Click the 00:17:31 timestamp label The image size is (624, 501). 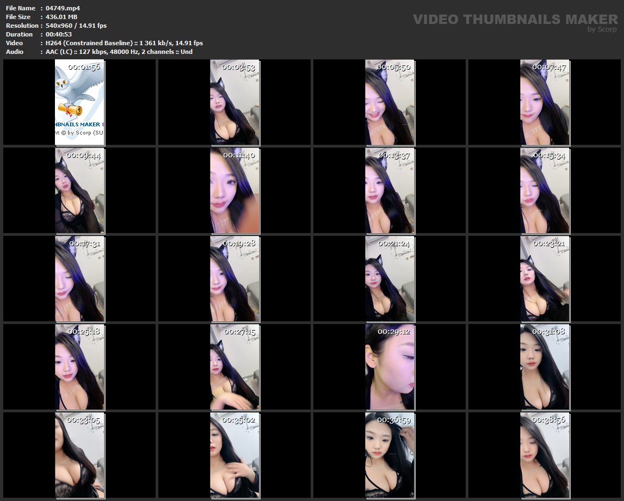tap(84, 243)
